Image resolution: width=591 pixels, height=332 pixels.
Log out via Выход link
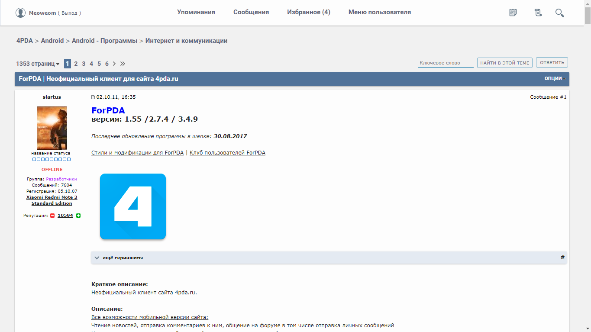pos(69,13)
